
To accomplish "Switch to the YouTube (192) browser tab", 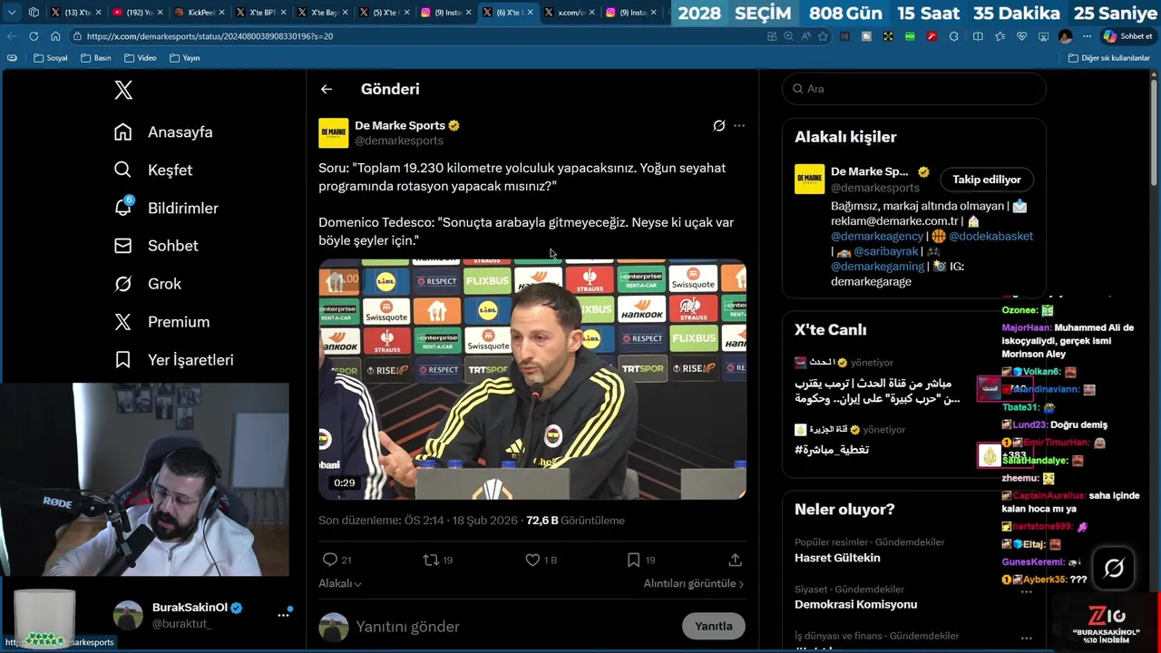I will 137,13.
